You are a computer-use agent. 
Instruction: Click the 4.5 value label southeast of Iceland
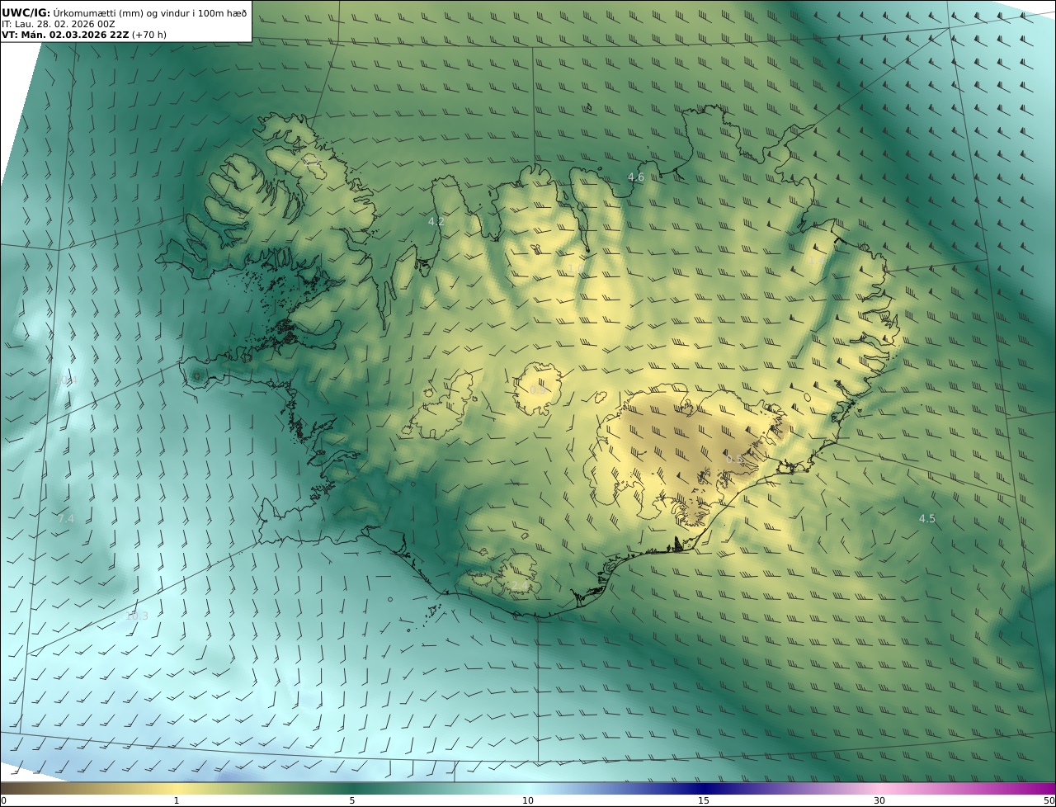927,519
